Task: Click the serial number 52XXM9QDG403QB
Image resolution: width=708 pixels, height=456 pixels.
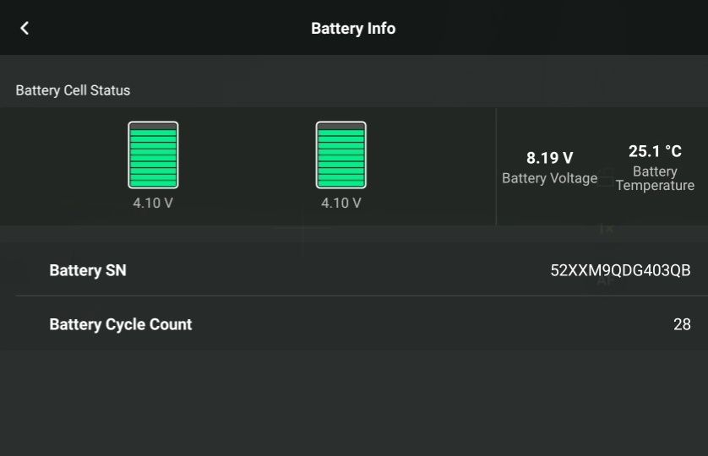Action: pos(620,270)
